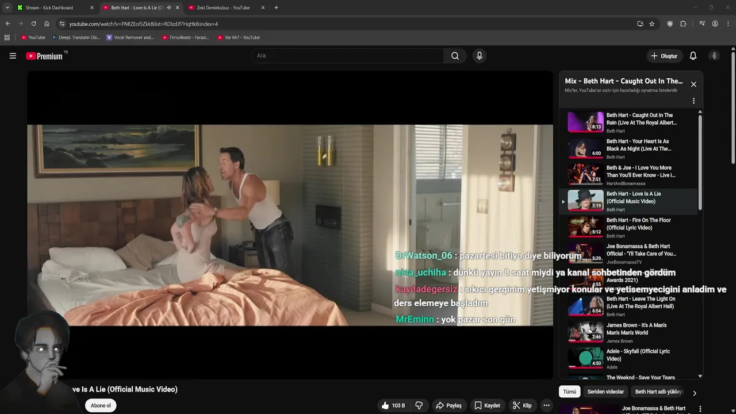
Task: Open the YouTube guide hamburger menu
Action: (x=13, y=56)
